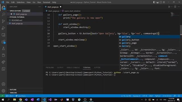Toggle the bottom panel layout icon
182x102 pixels.
[x=157, y=2]
